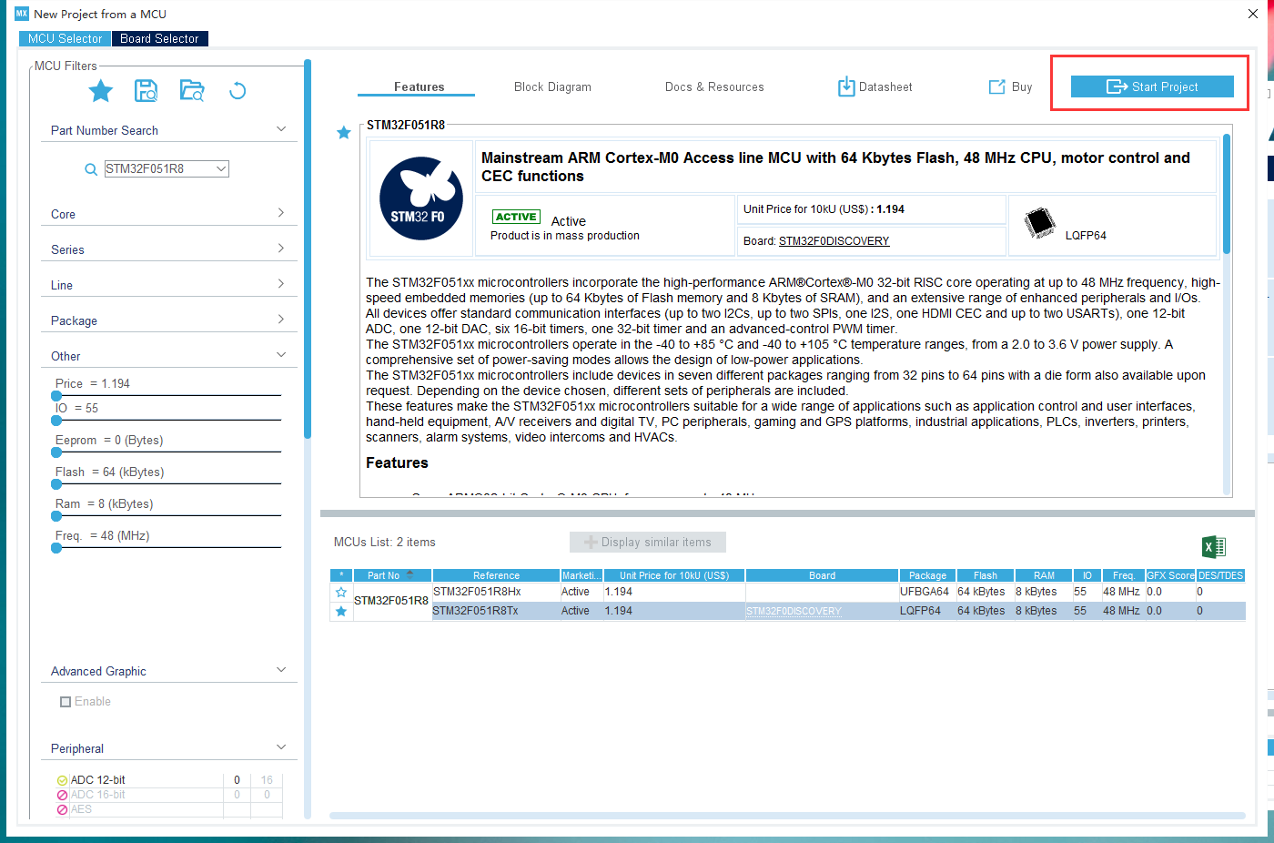This screenshot has height=843, width=1274.
Task: Adjust the Eeprom slider handle
Action: click(56, 452)
